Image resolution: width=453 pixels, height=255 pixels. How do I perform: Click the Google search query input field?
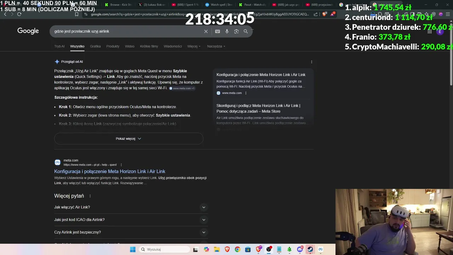[127, 31]
